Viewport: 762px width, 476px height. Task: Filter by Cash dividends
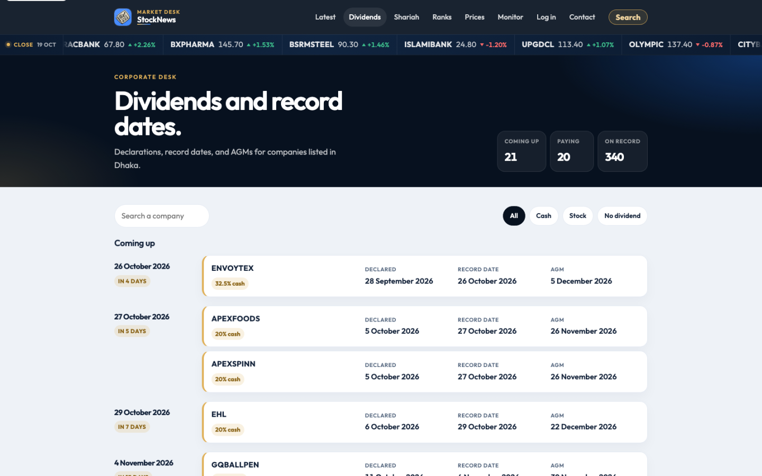click(x=543, y=216)
